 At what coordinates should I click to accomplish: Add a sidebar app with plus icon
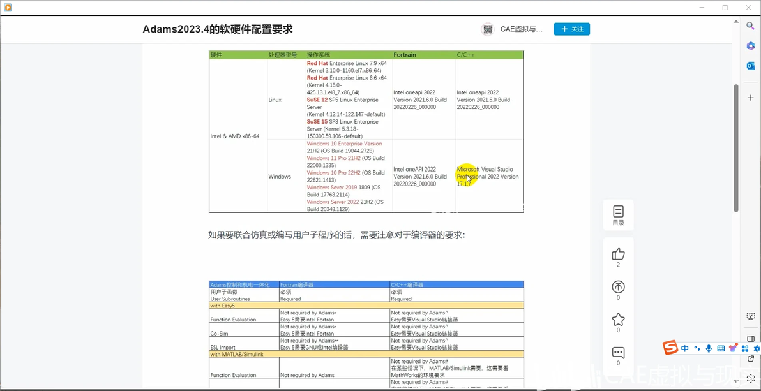point(750,98)
